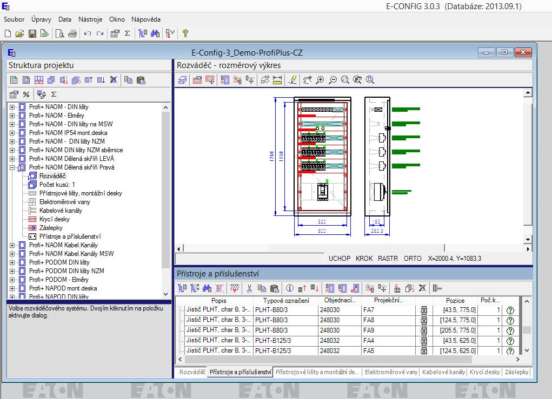Show info with the circled i icon

pyautogui.click(x=289, y=288)
